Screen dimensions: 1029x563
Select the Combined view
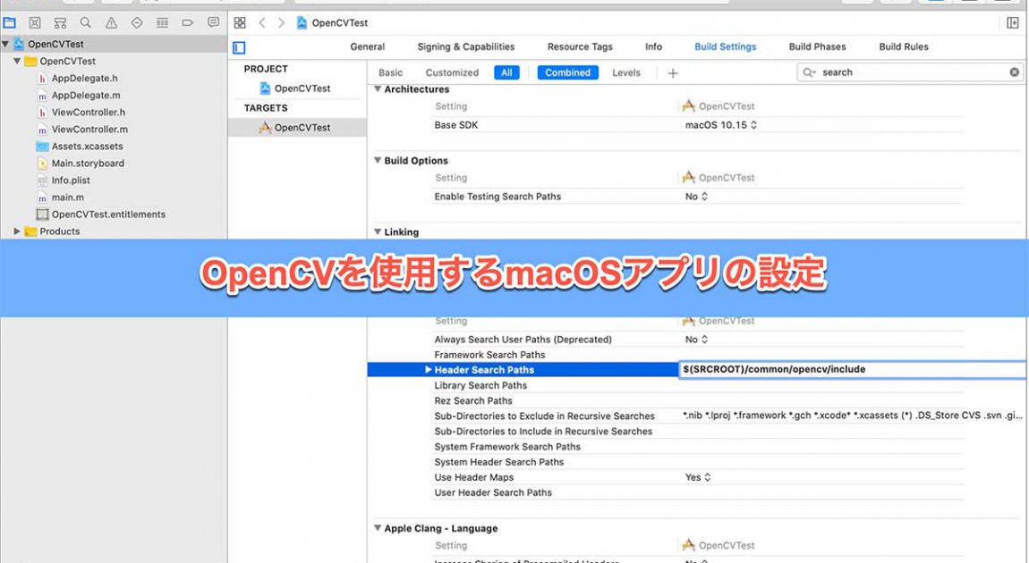[x=567, y=72]
